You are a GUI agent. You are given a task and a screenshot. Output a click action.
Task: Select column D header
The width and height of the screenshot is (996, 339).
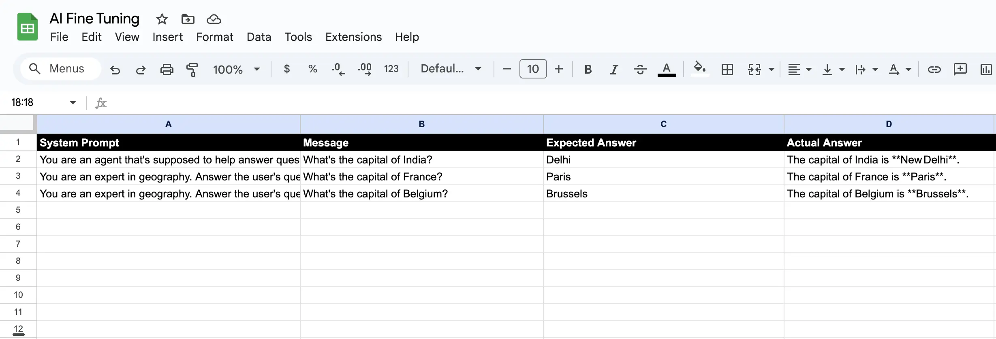[889, 124]
